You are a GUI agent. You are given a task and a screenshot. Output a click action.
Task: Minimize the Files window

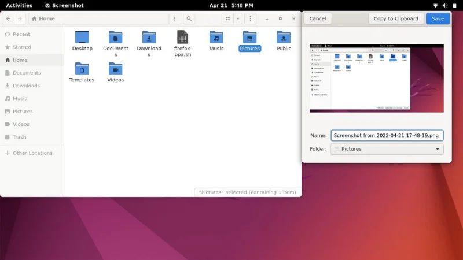pyautogui.click(x=267, y=18)
